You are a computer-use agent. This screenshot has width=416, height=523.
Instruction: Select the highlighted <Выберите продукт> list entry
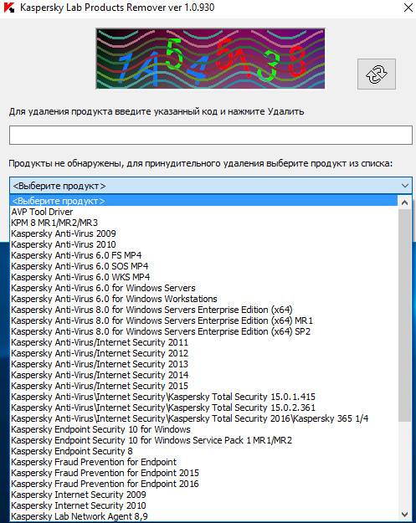[204, 201]
